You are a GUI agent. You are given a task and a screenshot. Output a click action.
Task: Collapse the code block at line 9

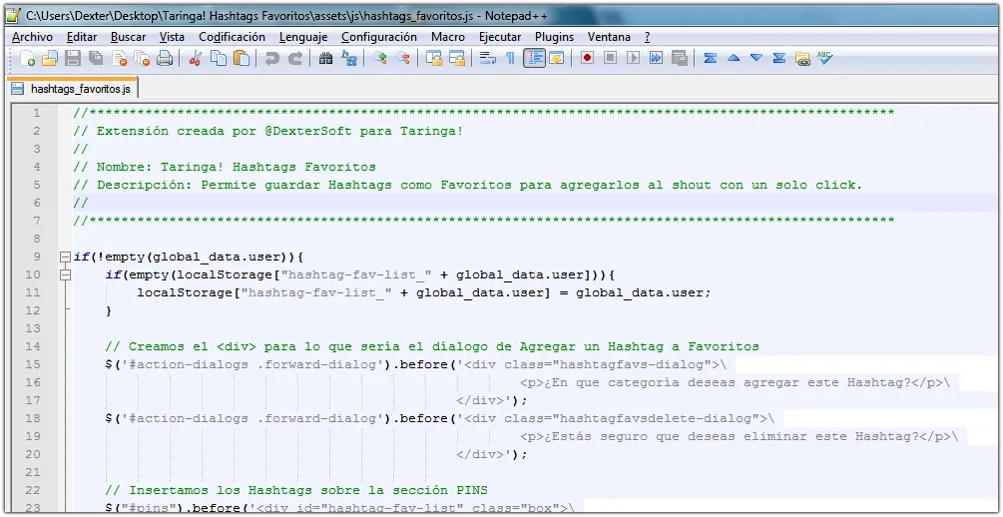[65, 257]
